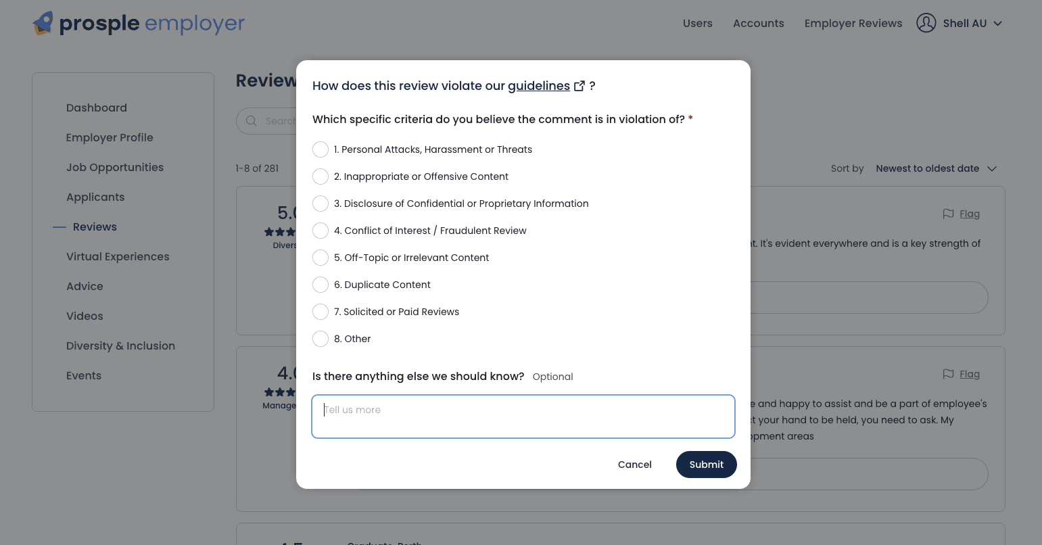Cancel the flag review dialog
This screenshot has width=1042, height=545.
635,465
